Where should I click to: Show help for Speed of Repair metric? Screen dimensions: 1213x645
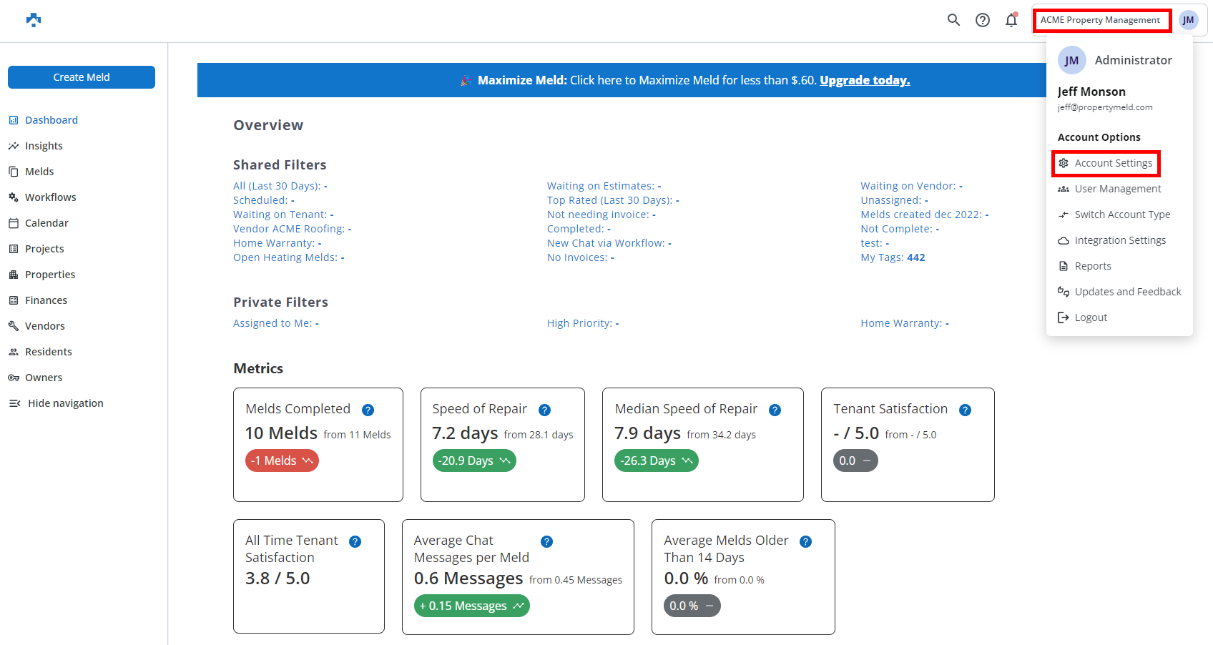click(544, 410)
